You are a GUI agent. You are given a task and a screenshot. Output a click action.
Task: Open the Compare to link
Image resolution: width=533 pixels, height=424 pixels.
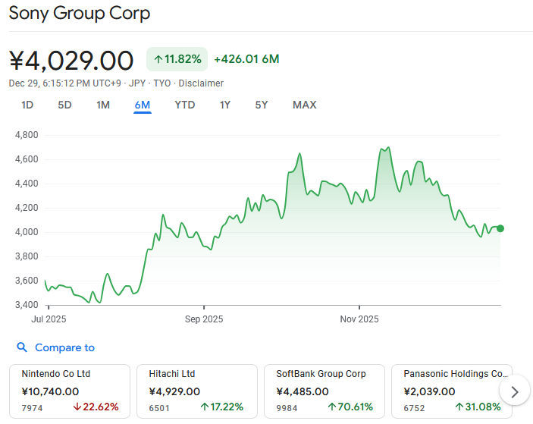(64, 347)
